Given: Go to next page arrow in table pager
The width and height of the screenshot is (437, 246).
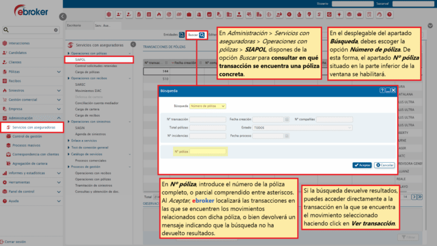Looking at the screenshot, I should (414, 197).
